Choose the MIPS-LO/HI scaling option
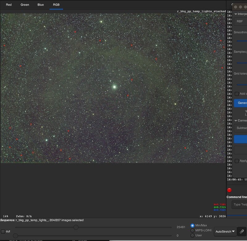Image resolution: width=247 pixels, height=241 pixels. coord(193,230)
